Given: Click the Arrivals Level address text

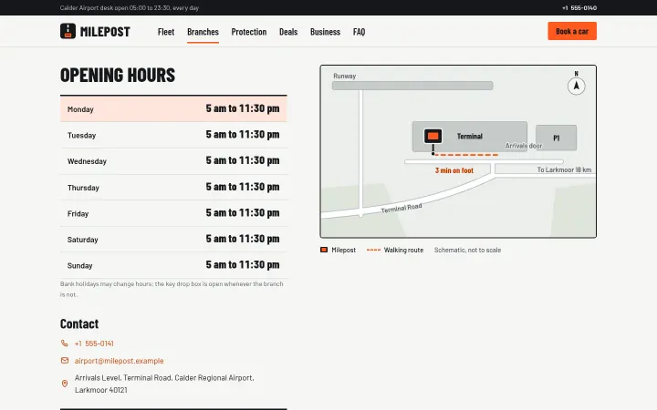Looking at the screenshot, I should (x=164, y=384).
